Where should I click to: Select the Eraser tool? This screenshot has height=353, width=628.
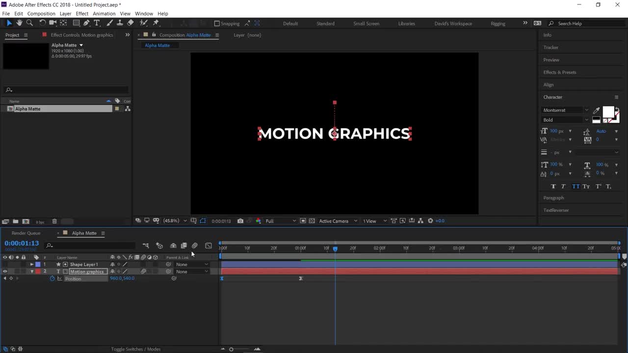pyautogui.click(x=131, y=23)
